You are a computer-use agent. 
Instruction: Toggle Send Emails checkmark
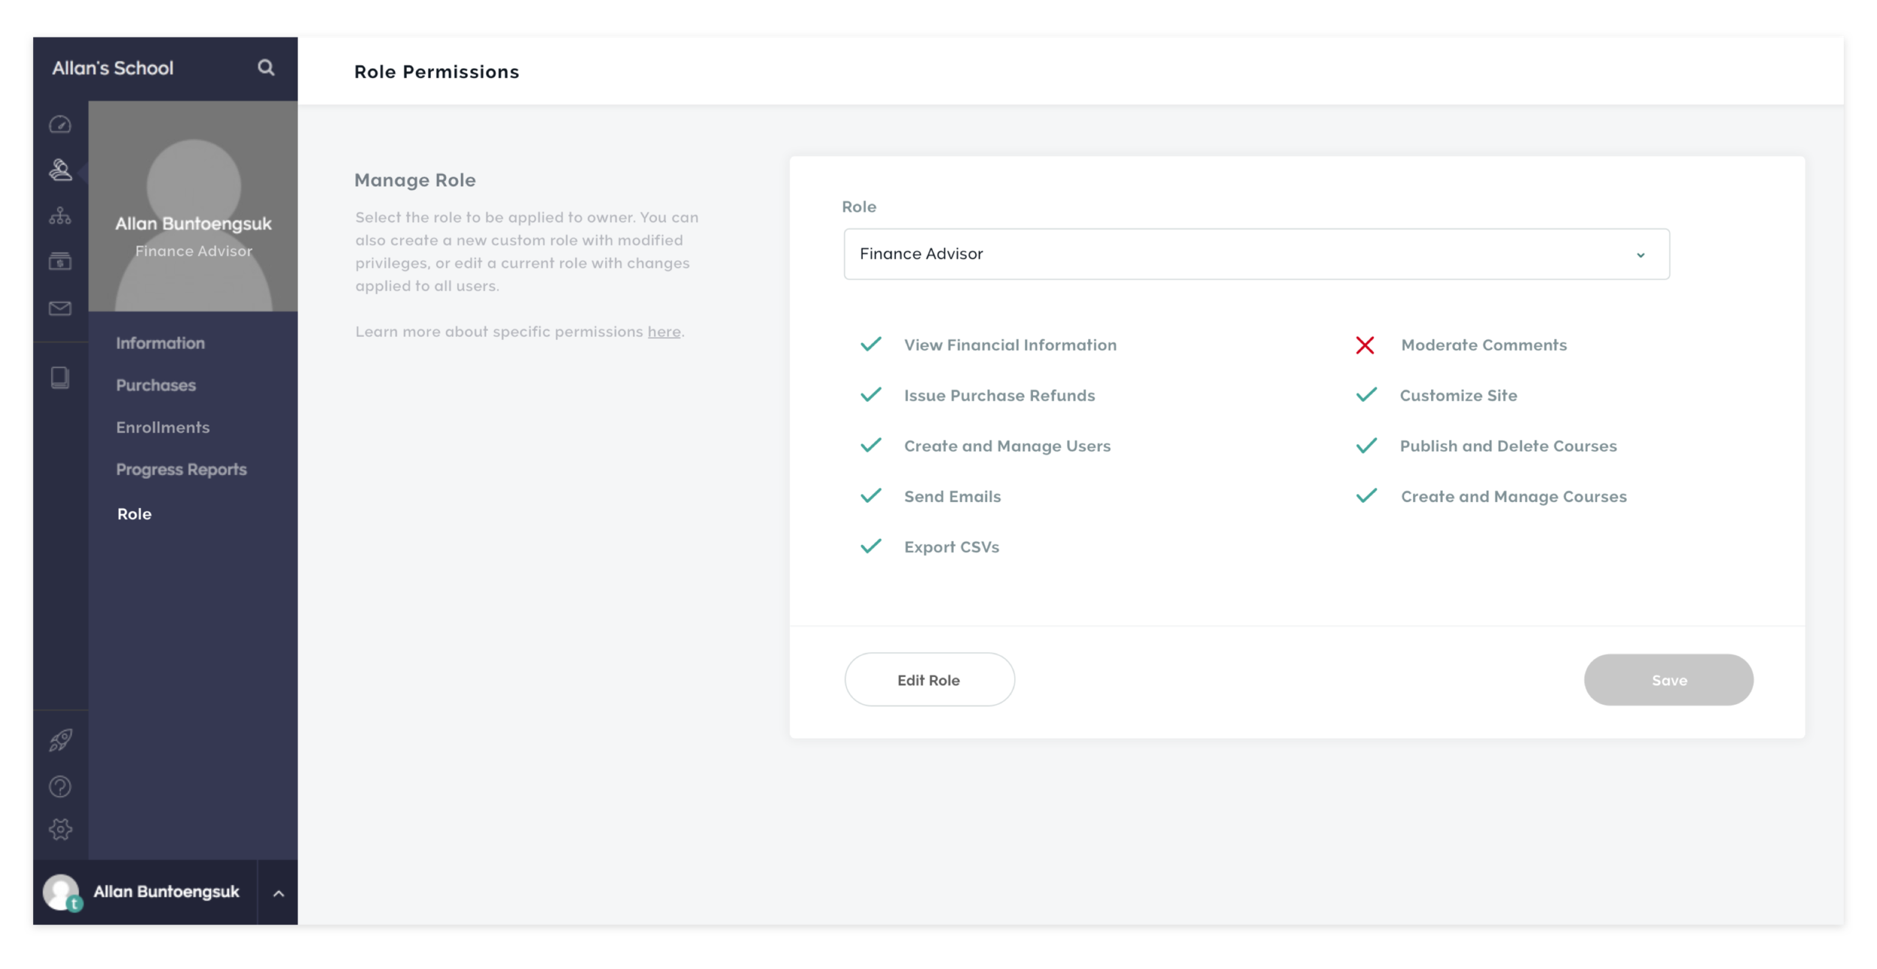(x=871, y=496)
